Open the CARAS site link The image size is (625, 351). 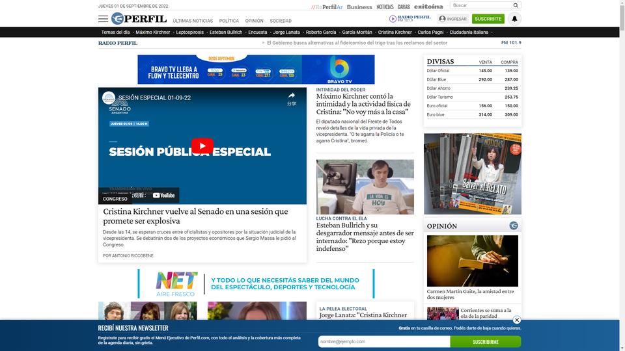404,6
